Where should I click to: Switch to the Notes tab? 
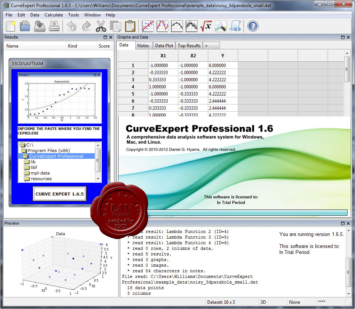click(143, 46)
